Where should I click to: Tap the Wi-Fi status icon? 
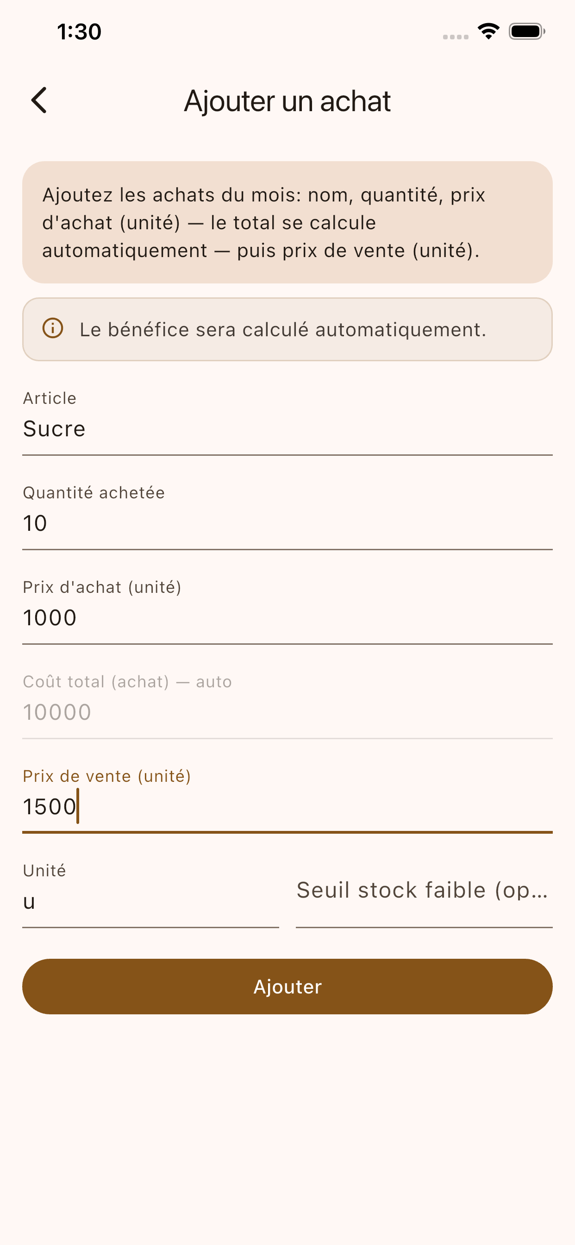click(x=488, y=31)
